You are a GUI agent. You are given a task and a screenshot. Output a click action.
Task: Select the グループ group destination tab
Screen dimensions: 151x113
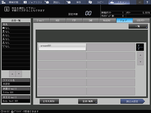pyautogui.click(x=124, y=20)
